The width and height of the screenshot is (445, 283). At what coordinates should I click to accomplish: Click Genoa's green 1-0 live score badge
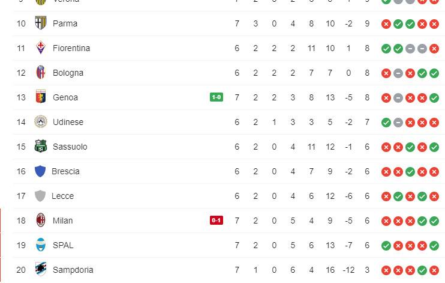217,97
